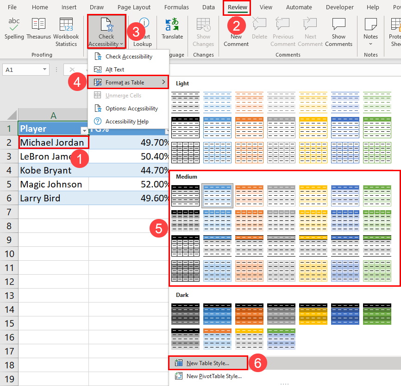Choose dark blue Medium style, third row
401x386 pixels.
[x=345, y=246]
